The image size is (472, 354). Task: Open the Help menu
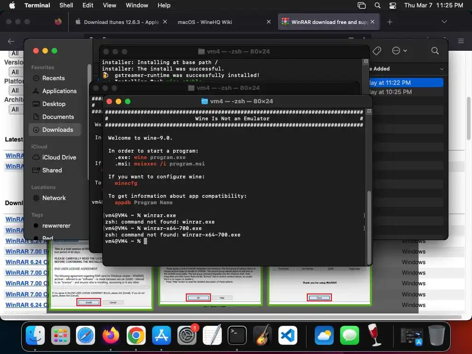pyautogui.click(x=164, y=5)
